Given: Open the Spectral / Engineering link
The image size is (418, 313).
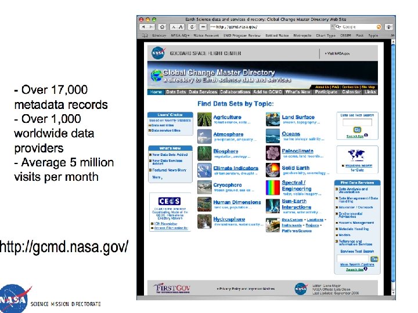Looking at the screenshot, I should coord(297,185).
